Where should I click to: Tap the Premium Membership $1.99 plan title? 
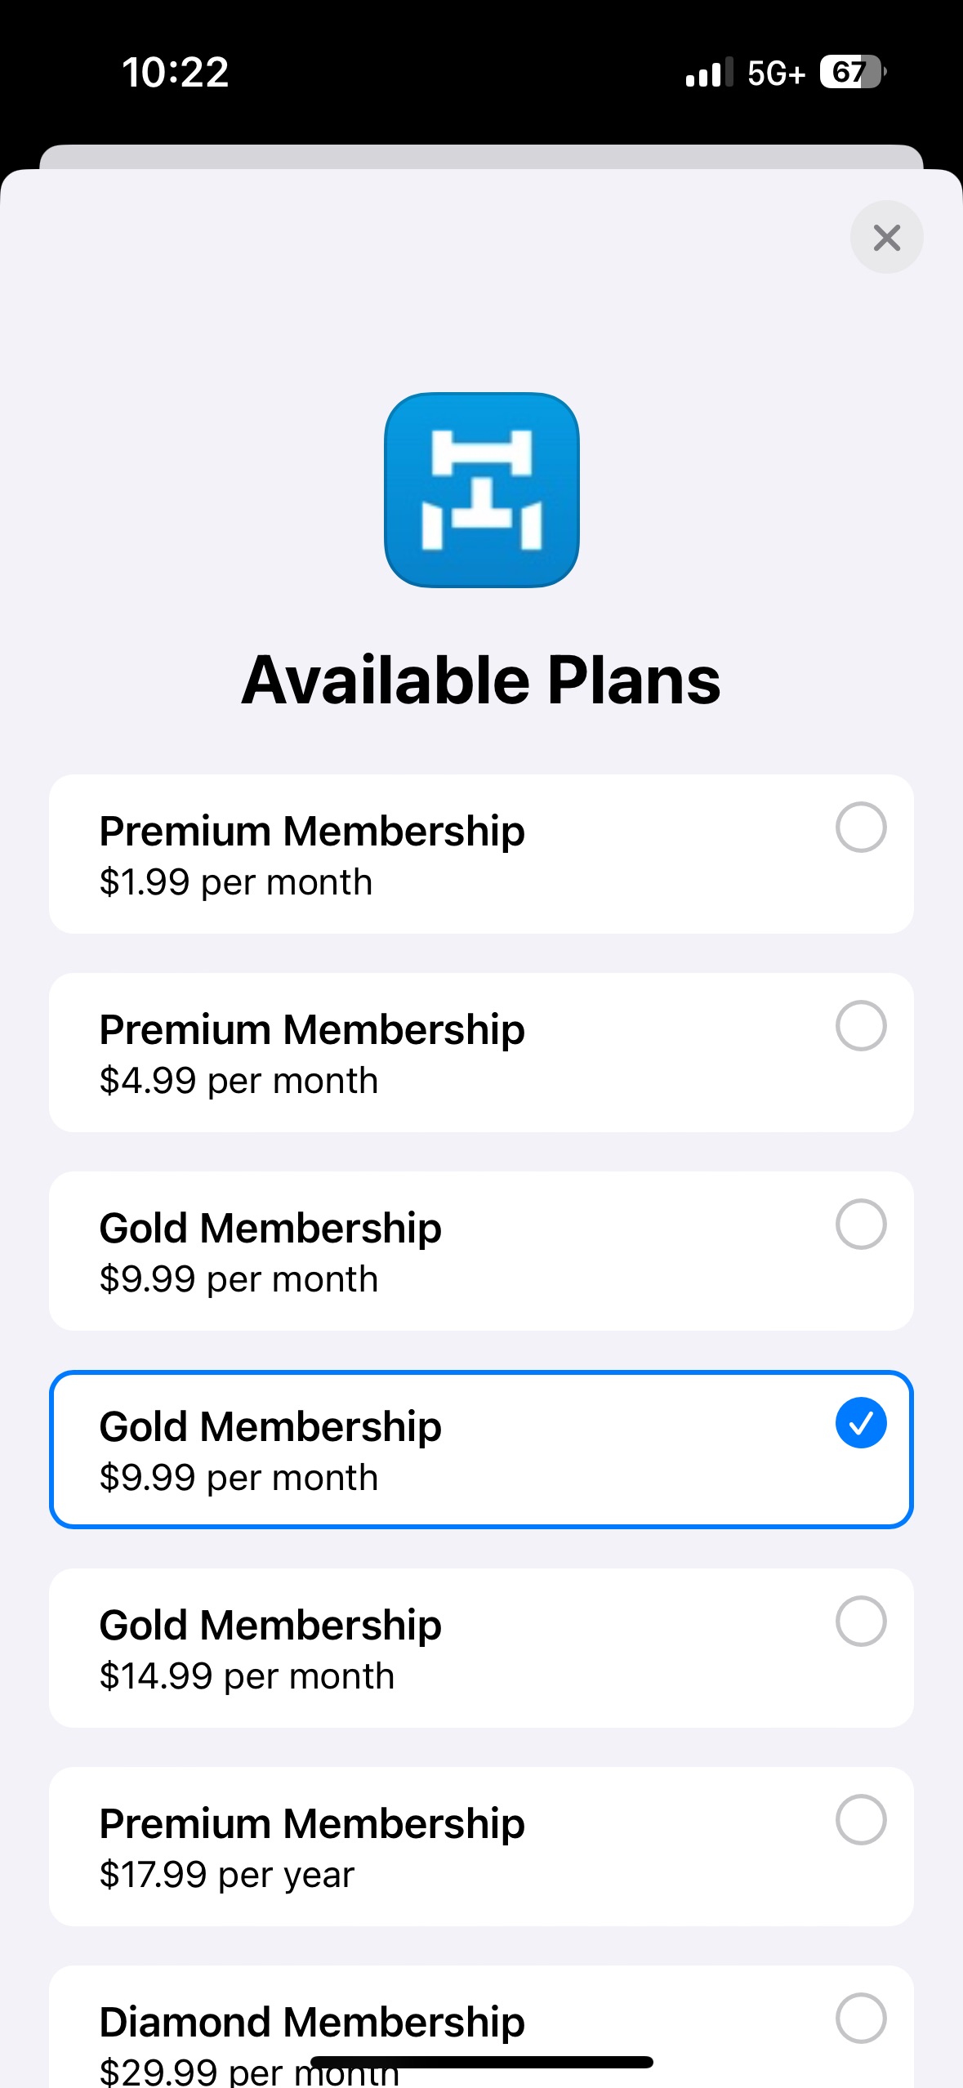coord(312,832)
